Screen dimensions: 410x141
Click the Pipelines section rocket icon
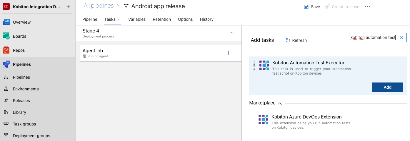coord(6,64)
